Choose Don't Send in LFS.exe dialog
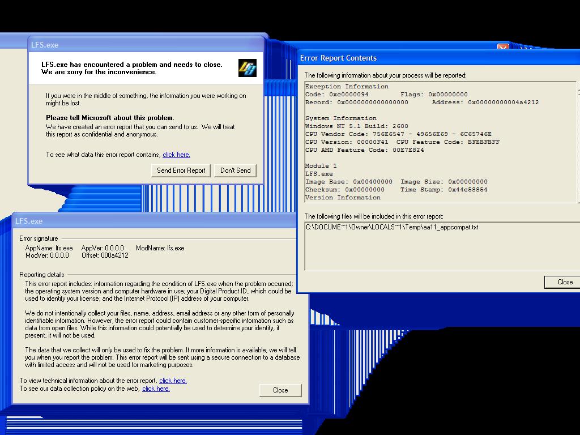Screen dimensions: 580x435 tap(235, 170)
